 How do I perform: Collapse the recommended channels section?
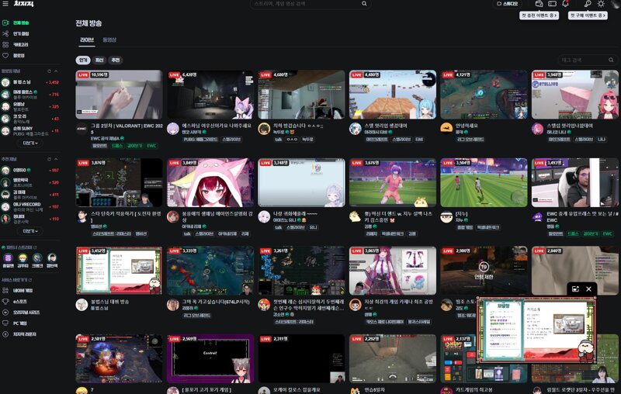pos(56,159)
